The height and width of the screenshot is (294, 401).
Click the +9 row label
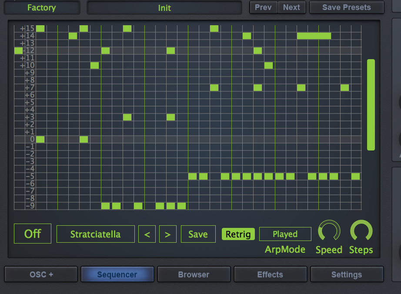click(x=30, y=73)
